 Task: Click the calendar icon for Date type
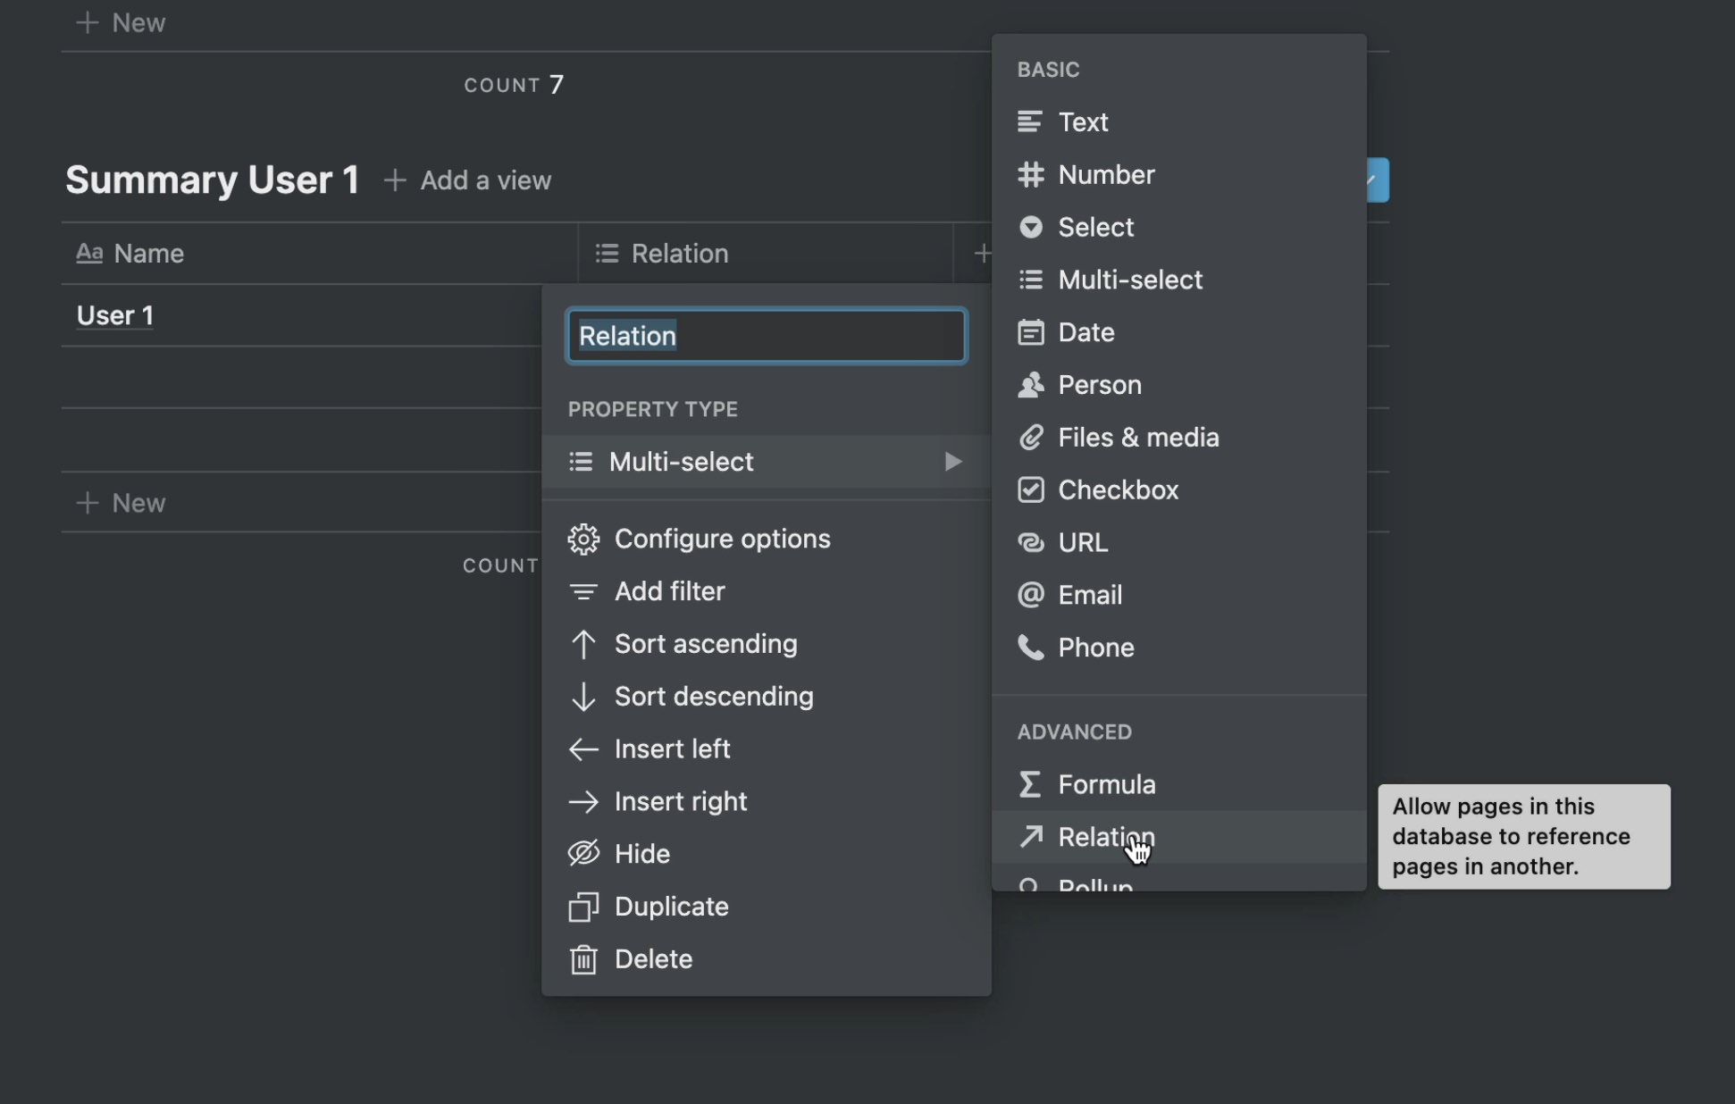tap(1030, 332)
